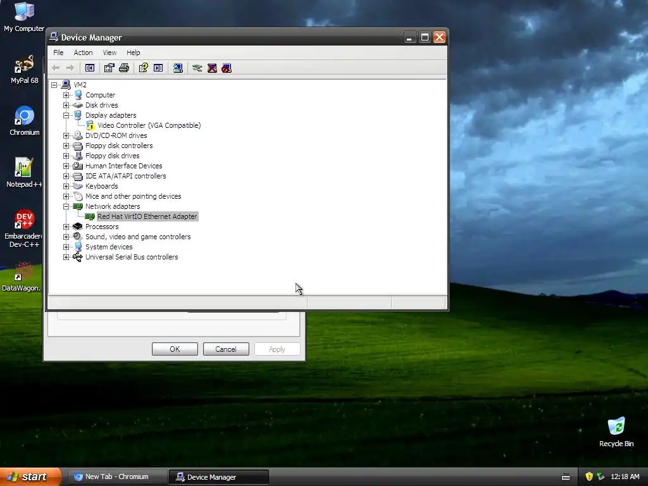Select the System devices label
Screen dimensions: 648x486
tap(109, 247)
